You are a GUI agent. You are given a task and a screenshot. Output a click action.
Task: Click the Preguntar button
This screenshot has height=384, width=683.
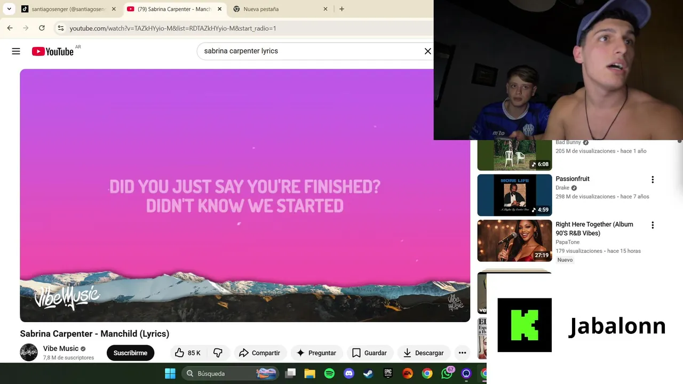316,353
